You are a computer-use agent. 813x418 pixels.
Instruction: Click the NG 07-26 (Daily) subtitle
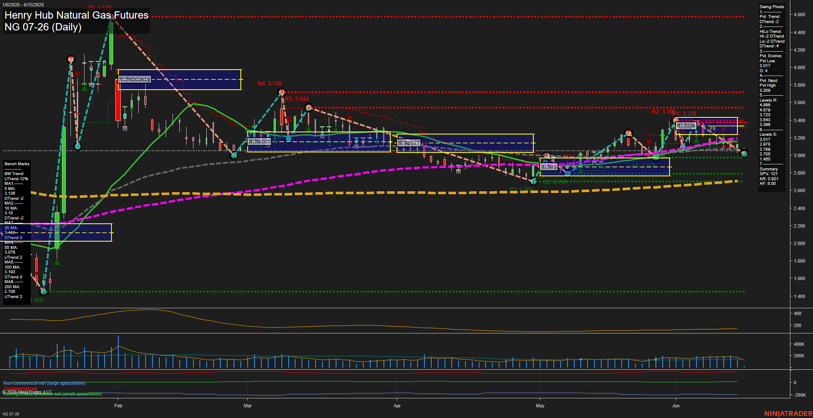[43, 27]
